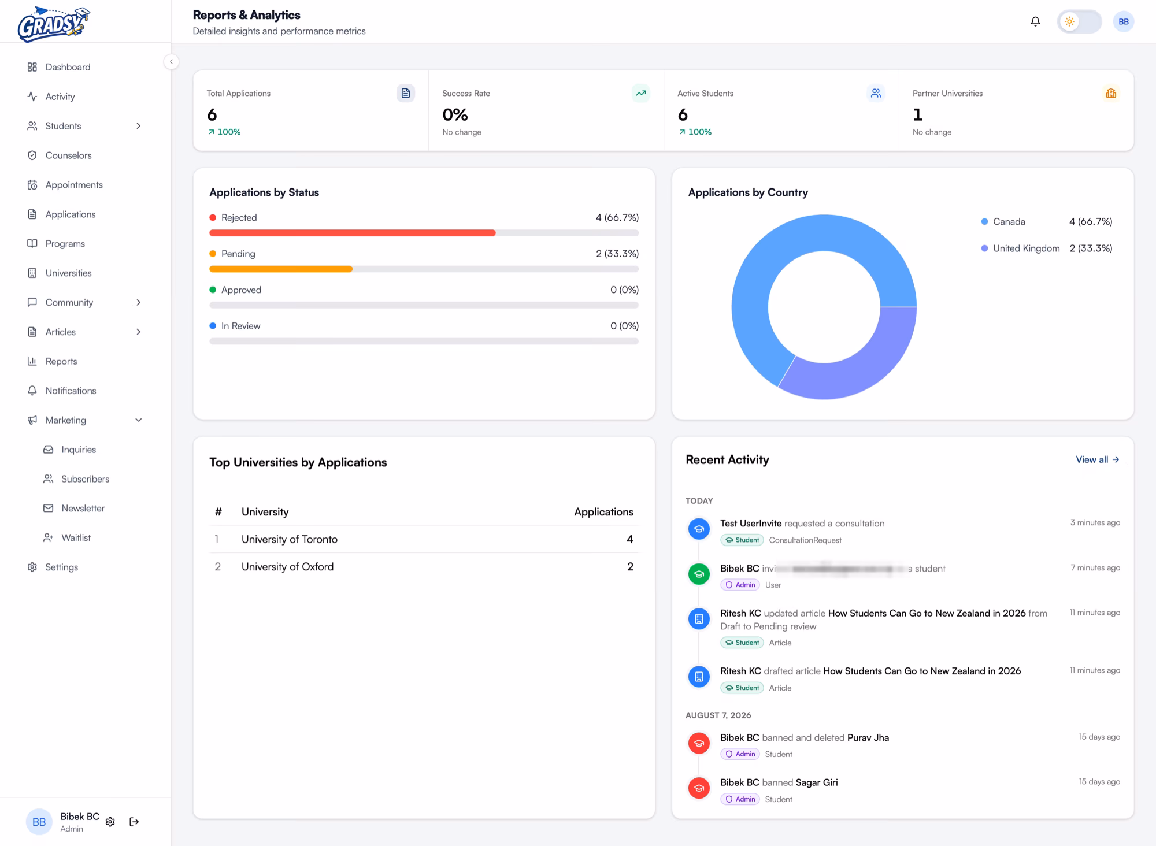Expand the Students submenu chevron
Screen dimensions: 1156x846
(138, 126)
